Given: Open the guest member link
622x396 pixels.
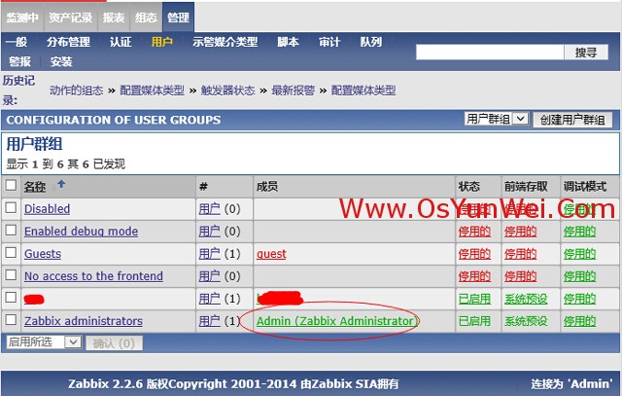Looking at the screenshot, I should (x=271, y=254).
